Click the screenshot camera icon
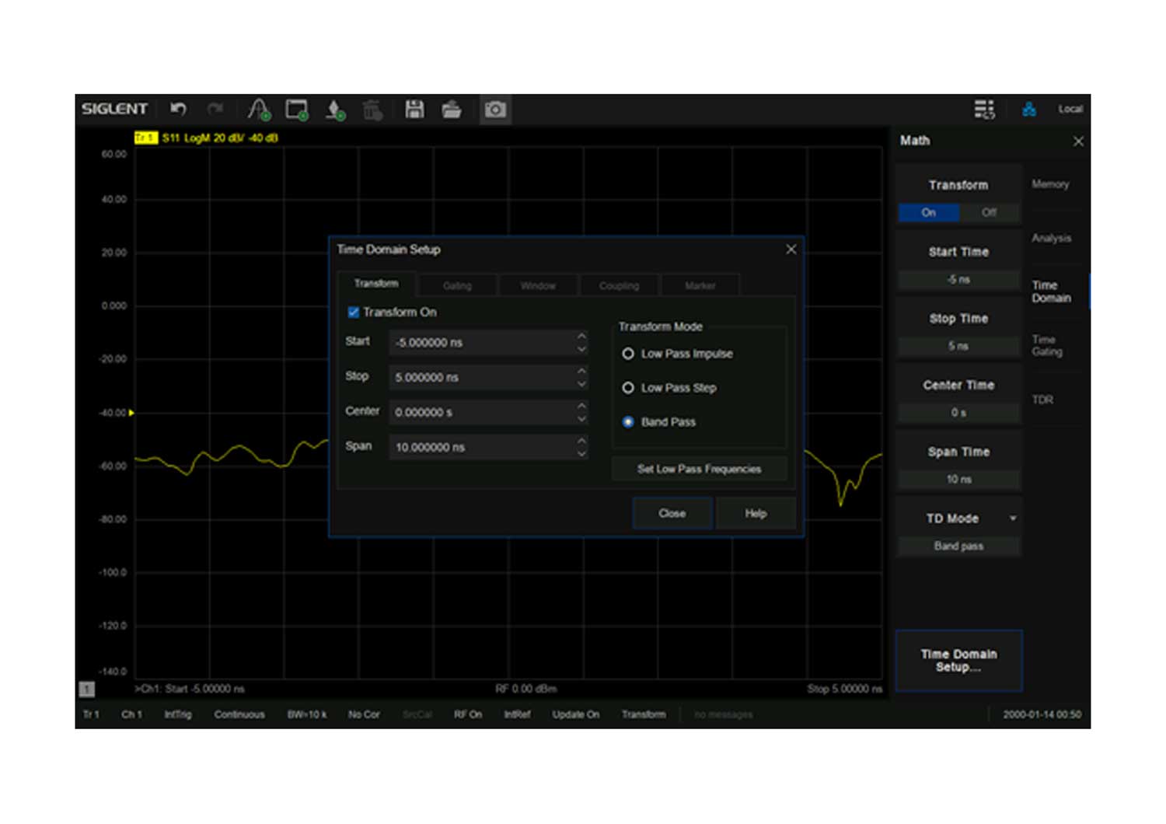Screen dimensions: 1166x824 point(495,110)
